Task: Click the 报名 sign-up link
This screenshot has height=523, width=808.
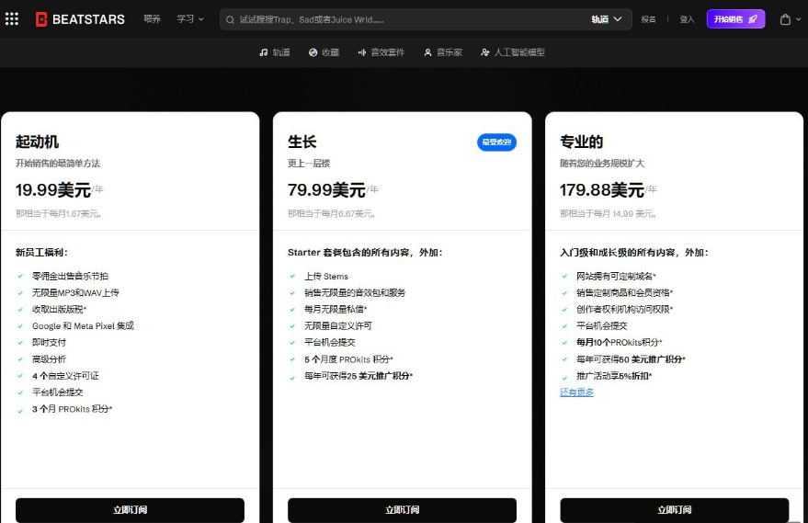Action: [648, 19]
